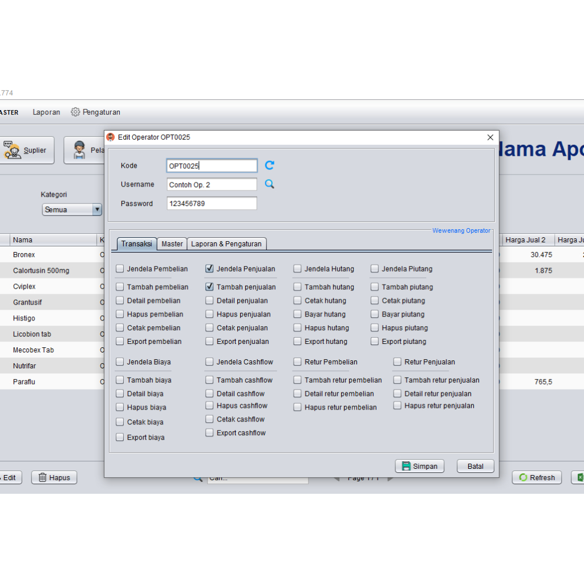The width and height of the screenshot is (584, 584).
Task: Click the Password input field
Action: (x=212, y=204)
